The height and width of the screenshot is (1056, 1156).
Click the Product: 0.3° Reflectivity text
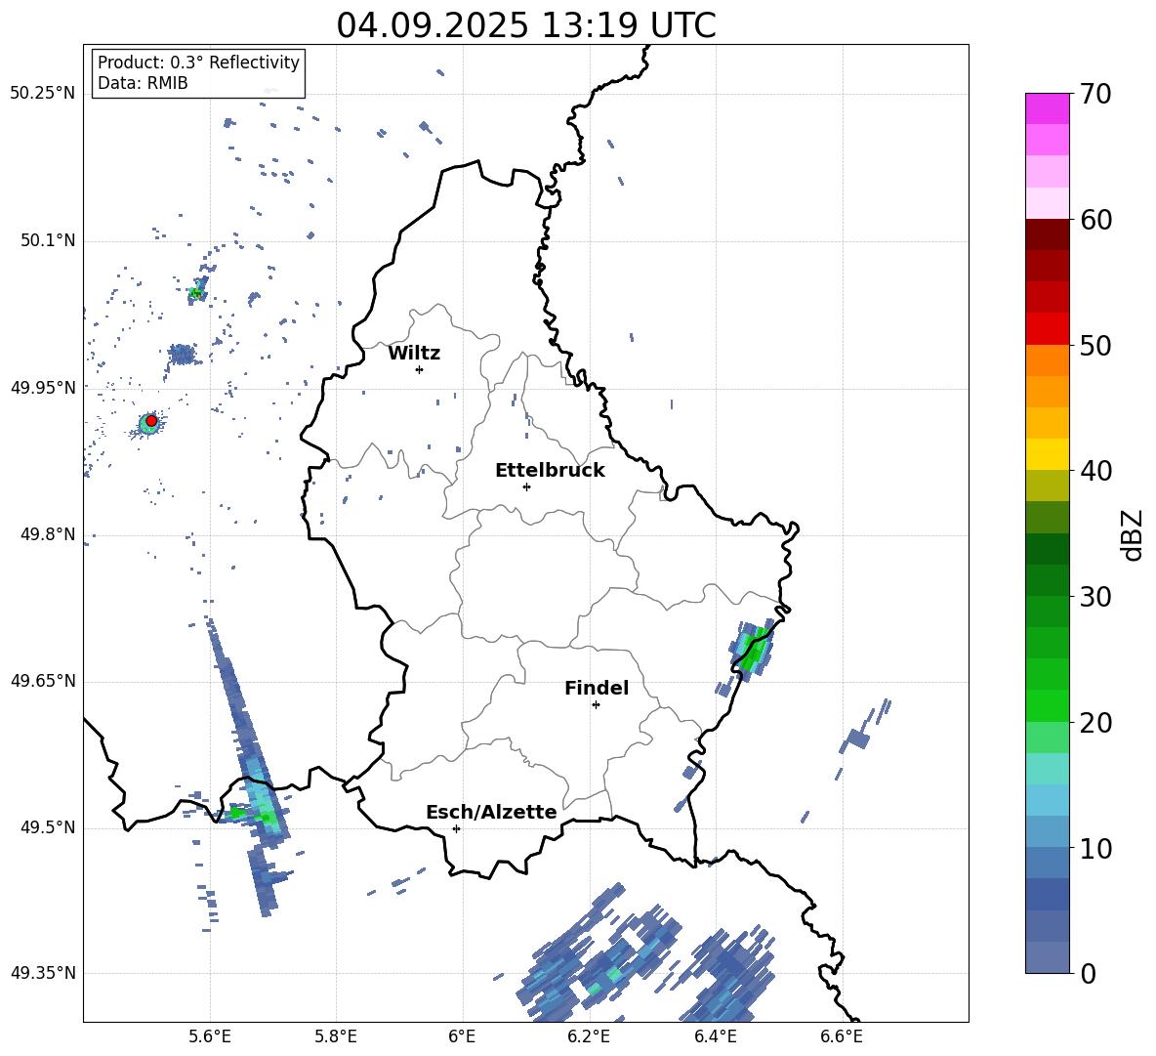(198, 62)
